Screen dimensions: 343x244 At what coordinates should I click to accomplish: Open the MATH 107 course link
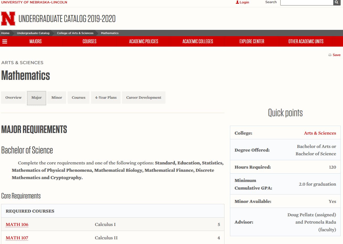[x=17, y=238]
